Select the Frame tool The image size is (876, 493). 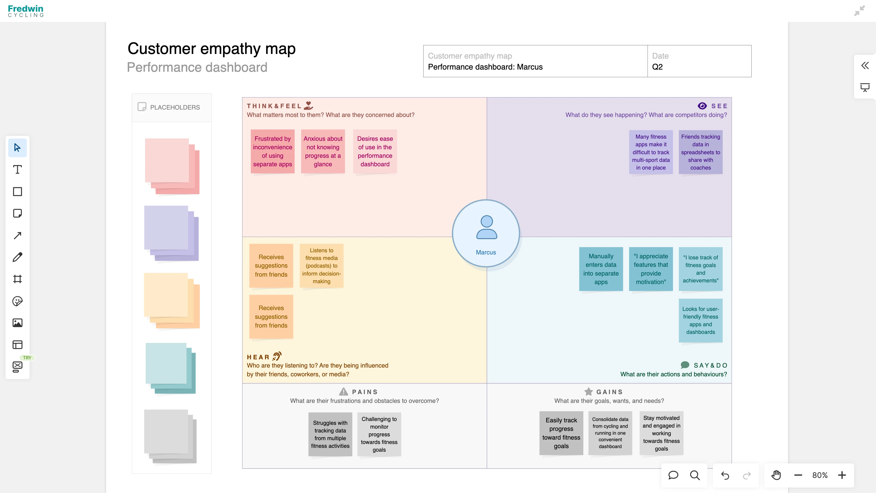(x=17, y=279)
